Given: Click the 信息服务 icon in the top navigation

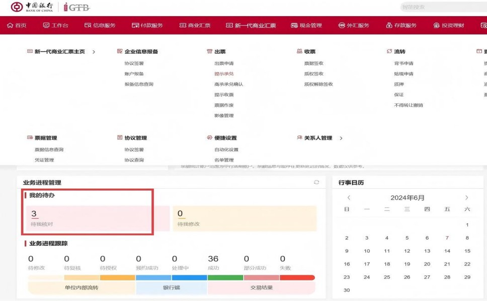Looking at the screenshot, I should 88,26.
